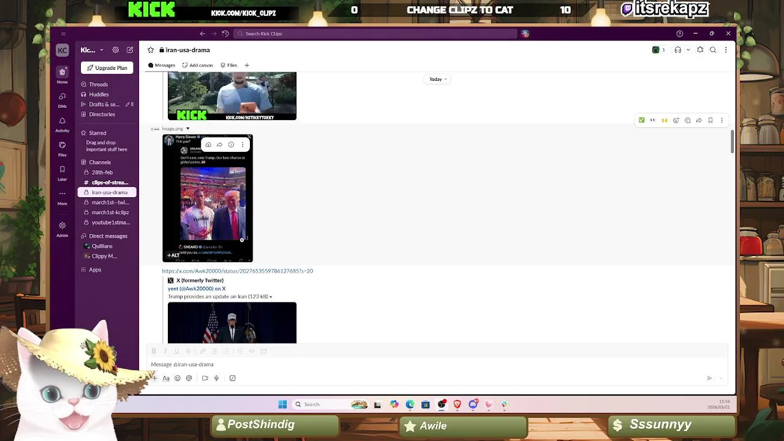Open the add reaction picker
The height and width of the screenshot is (441, 784).
coord(676,120)
